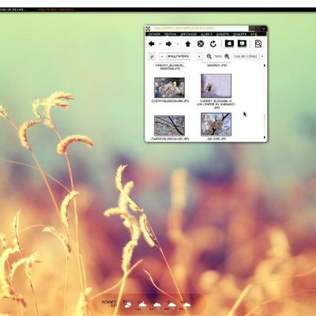Open the Computer location icon
This screenshot has width=316, height=316.
242,43
